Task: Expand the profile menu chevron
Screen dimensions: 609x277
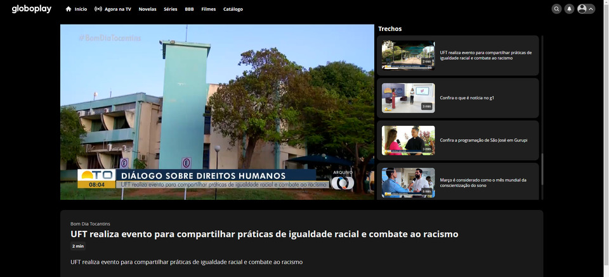Action: 591,9
